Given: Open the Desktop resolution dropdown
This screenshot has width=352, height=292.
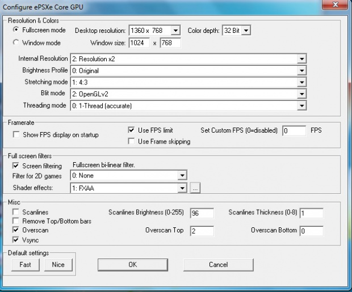Looking at the screenshot, I should tap(154, 30).
